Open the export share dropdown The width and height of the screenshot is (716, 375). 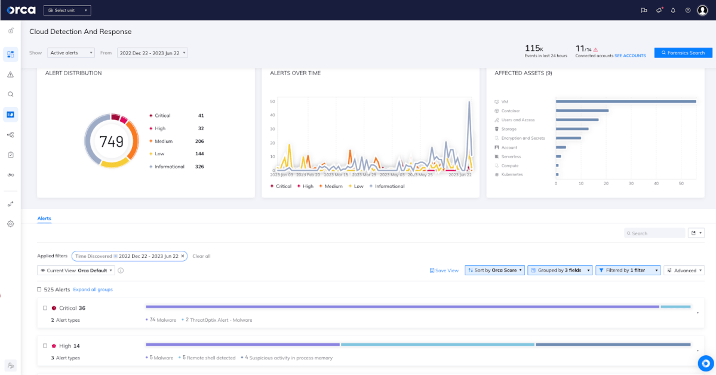(696, 233)
